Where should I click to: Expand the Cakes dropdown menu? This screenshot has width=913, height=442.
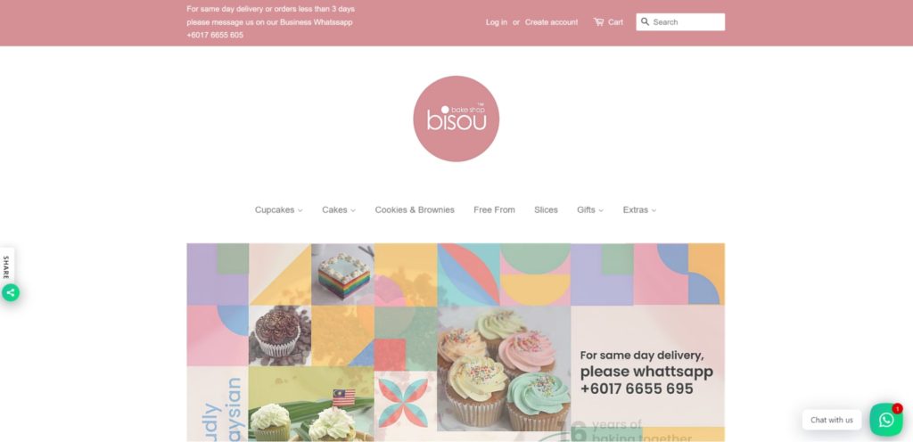339,210
